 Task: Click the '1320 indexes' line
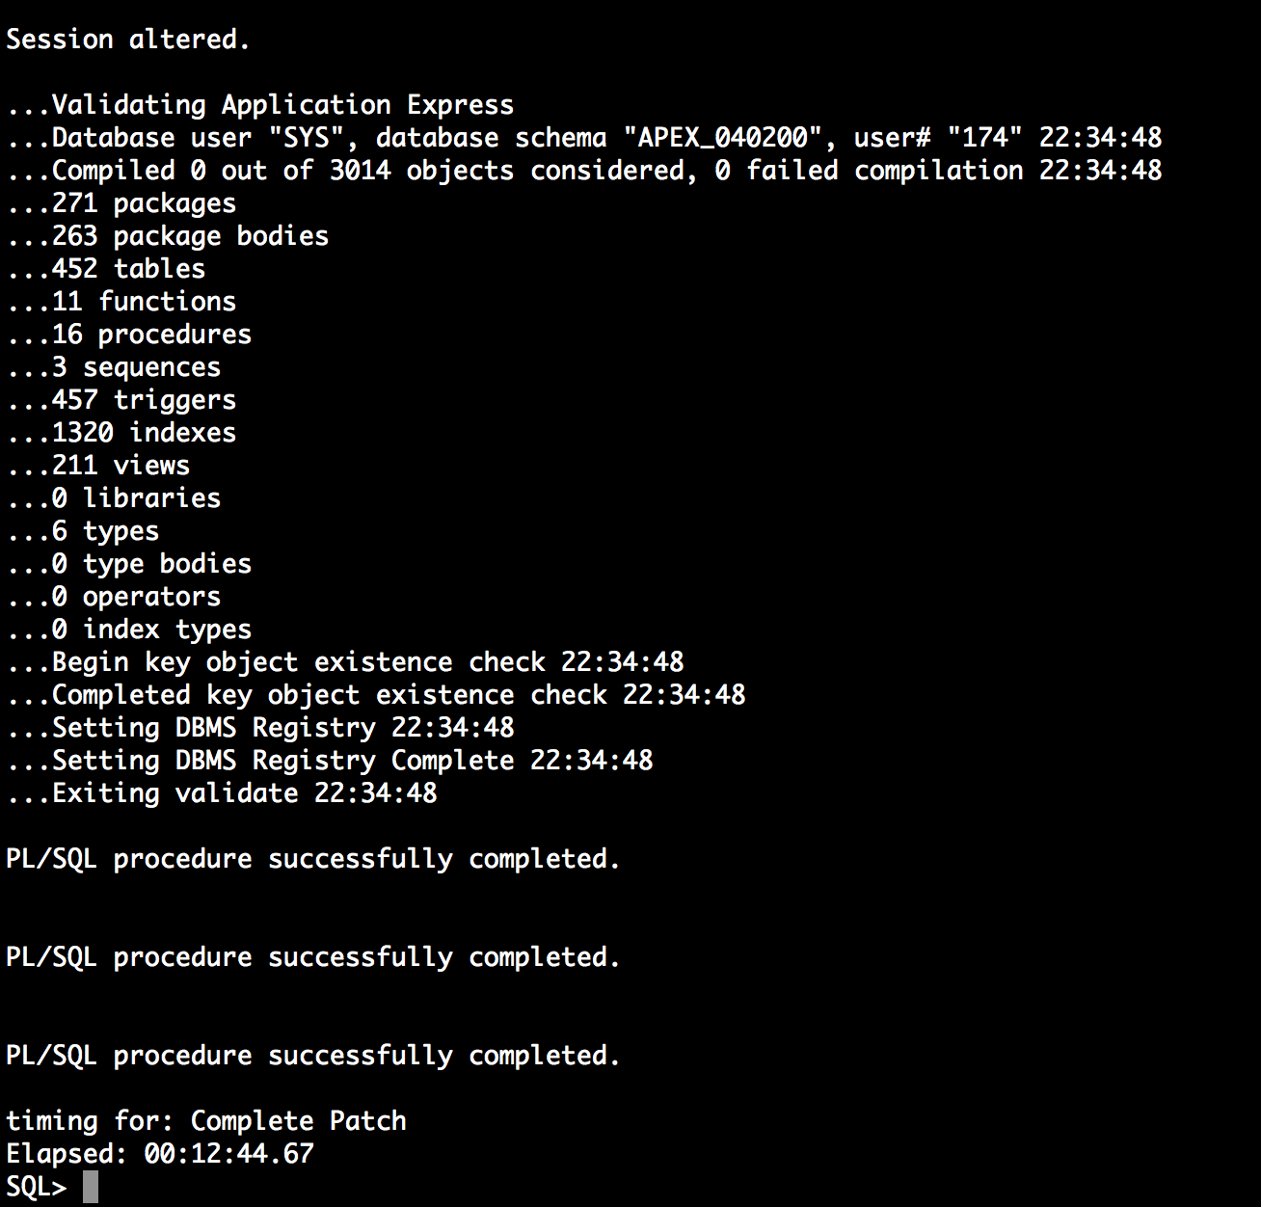pyautogui.click(x=121, y=433)
